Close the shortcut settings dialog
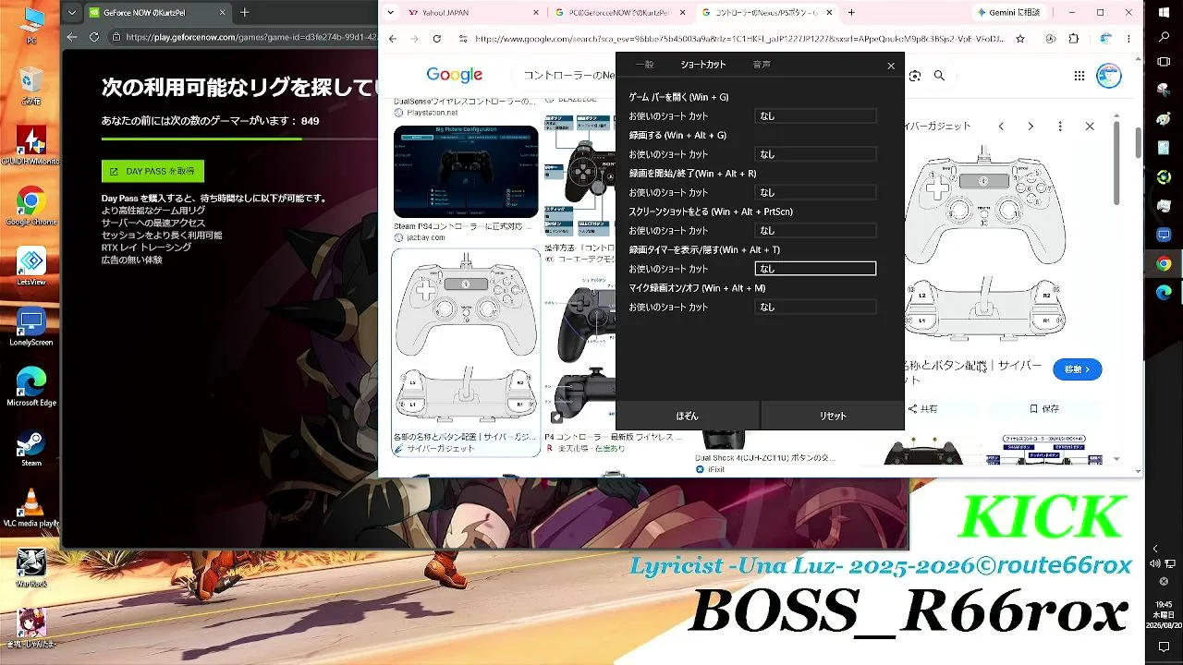This screenshot has width=1183, height=665. point(891,66)
